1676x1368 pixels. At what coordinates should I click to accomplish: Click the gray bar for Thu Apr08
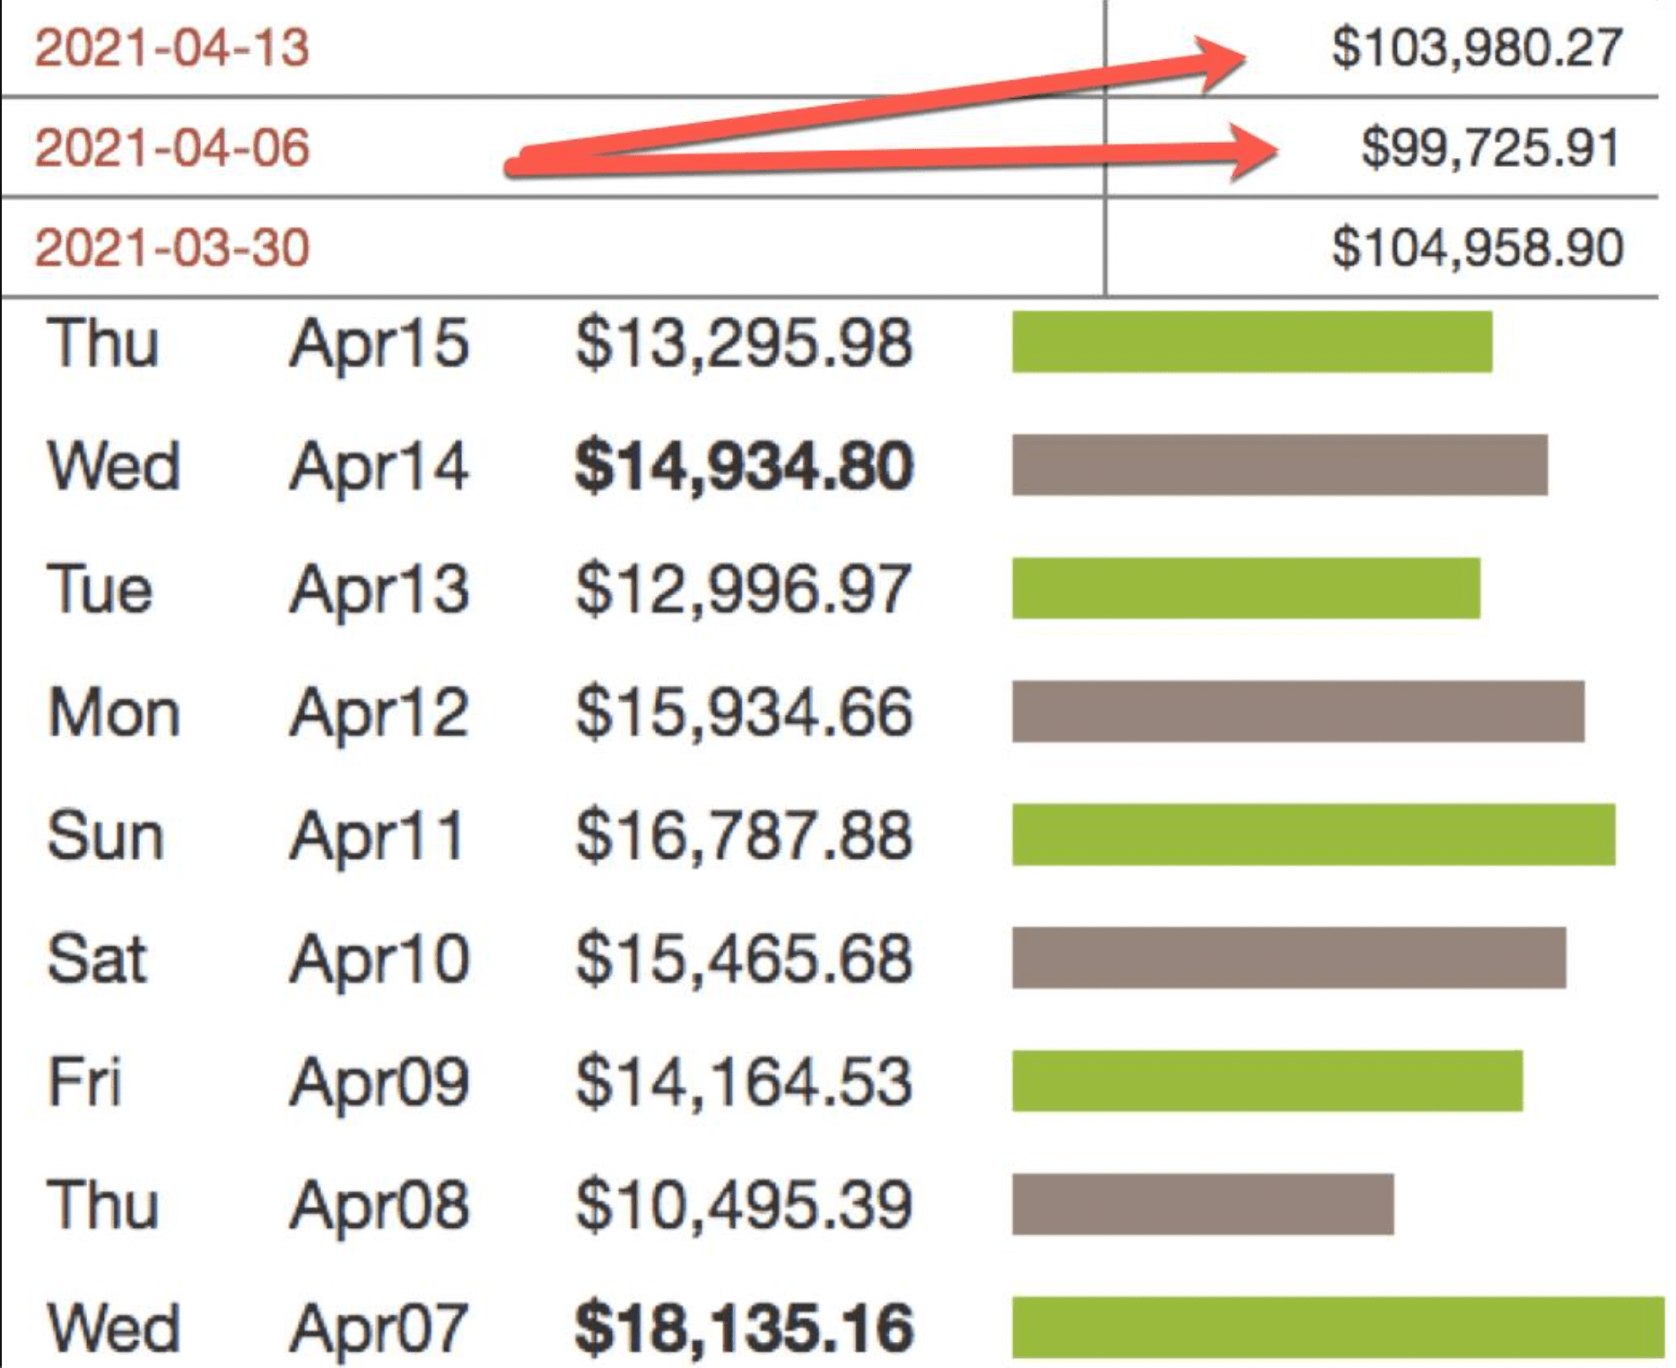click(1203, 1204)
